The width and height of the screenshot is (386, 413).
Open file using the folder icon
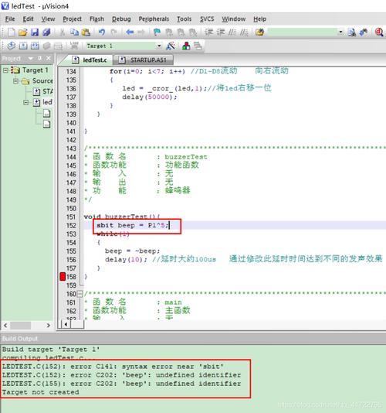tap(23, 32)
